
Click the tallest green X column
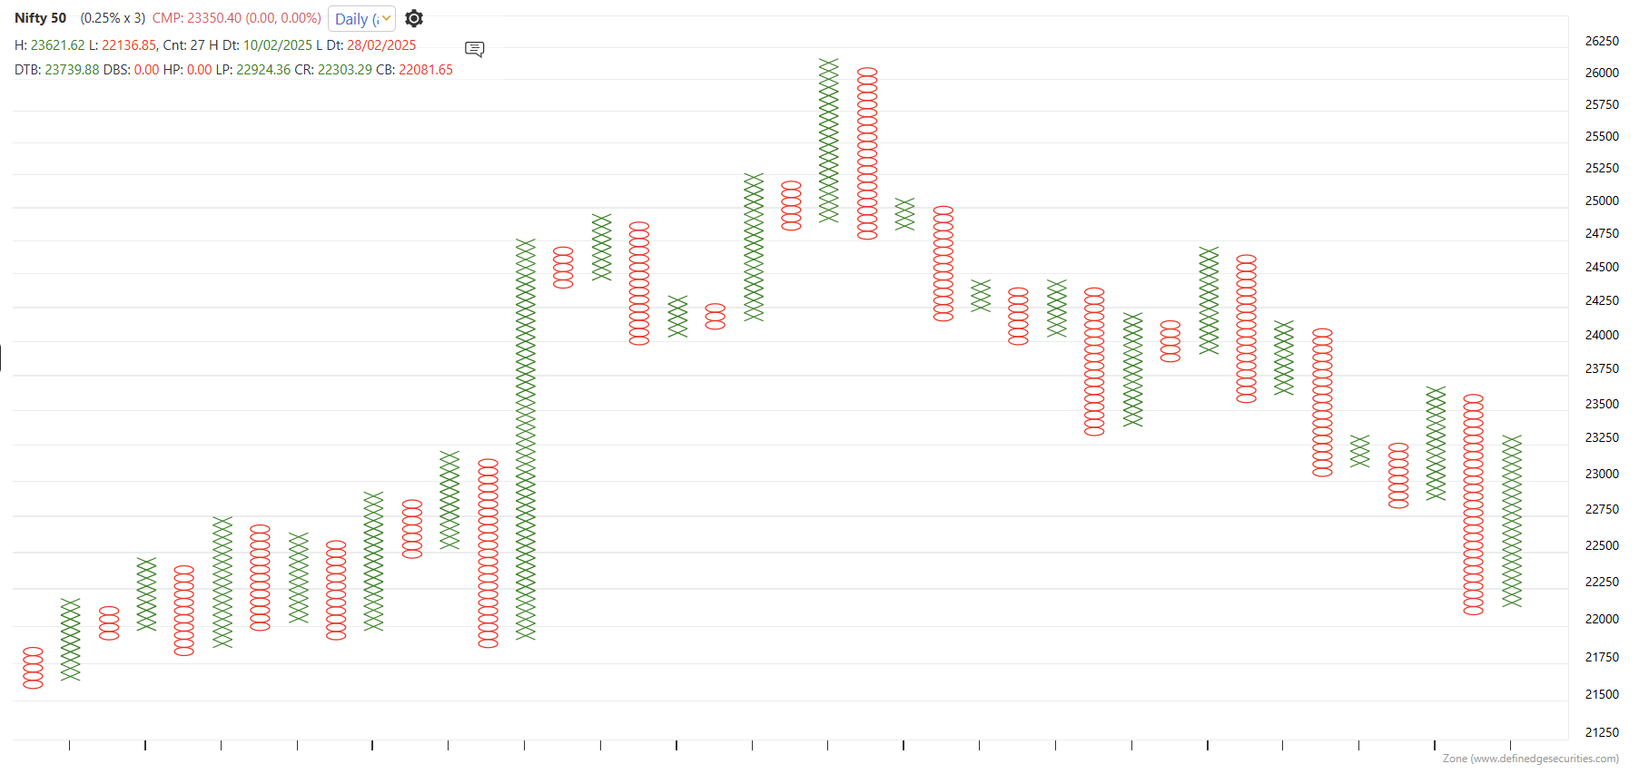point(526,439)
